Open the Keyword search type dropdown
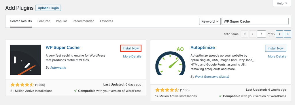Image resolution: width=295 pixels, height=105 pixels. 210,21
